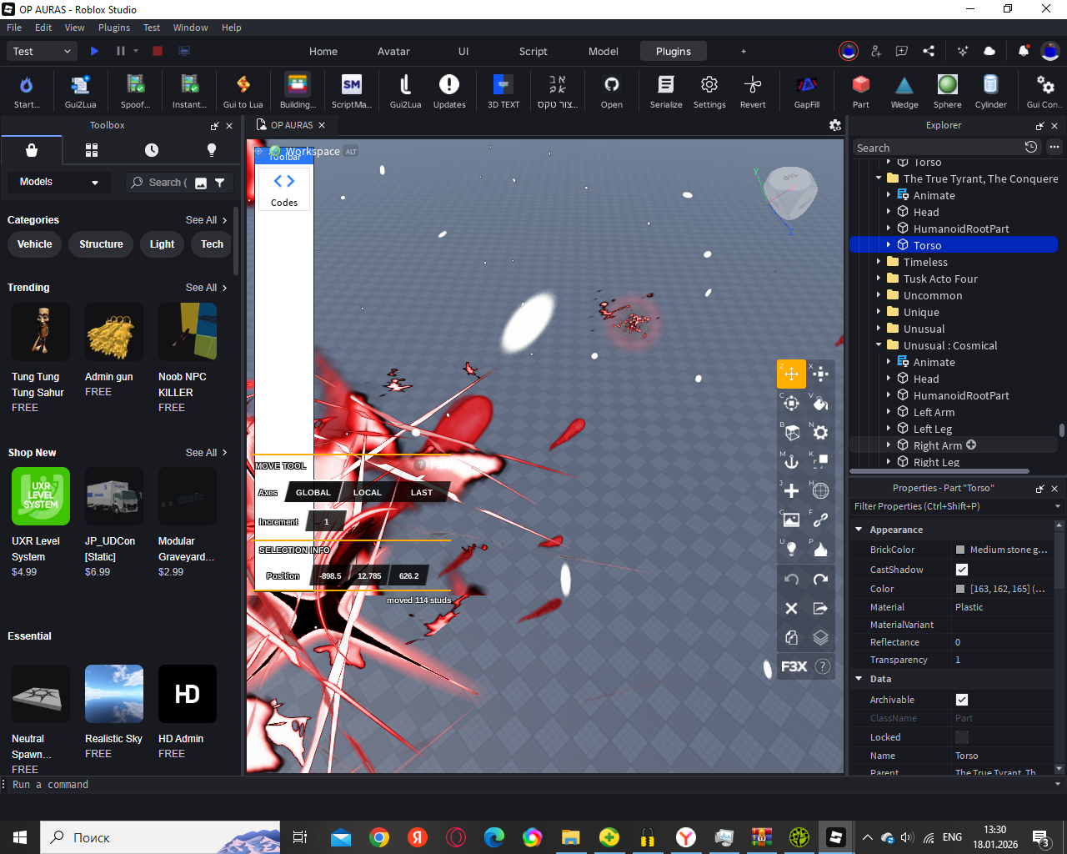Select the F3X Paint bucket tool
The image size is (1067, 854).
click(x=820, y=404)
